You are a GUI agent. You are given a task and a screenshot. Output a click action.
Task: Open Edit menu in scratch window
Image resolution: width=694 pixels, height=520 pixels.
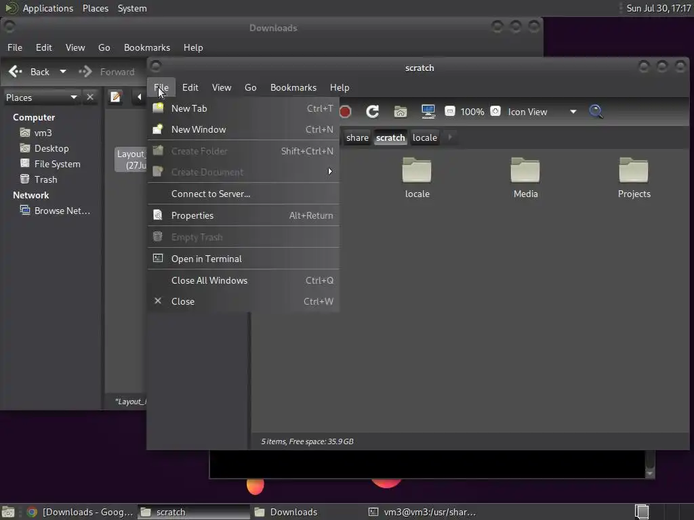190,87
